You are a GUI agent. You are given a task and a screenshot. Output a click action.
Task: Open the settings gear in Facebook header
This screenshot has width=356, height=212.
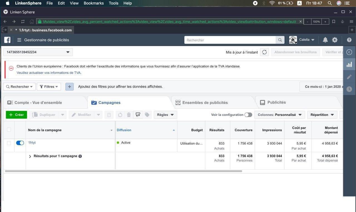pyautogui.click(x=335, y=40)
